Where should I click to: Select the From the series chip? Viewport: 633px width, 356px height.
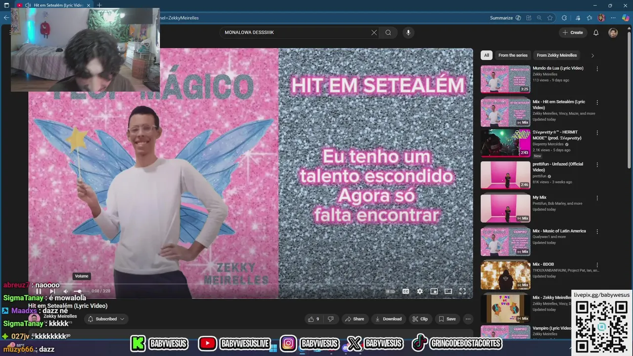[x=513, y=55]
